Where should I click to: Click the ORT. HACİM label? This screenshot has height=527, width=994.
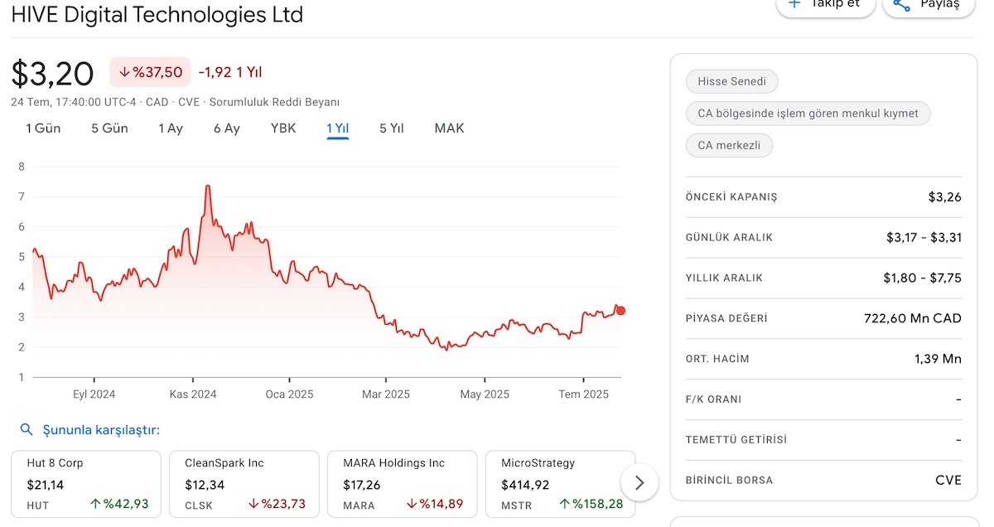click(x=717, y=359)
